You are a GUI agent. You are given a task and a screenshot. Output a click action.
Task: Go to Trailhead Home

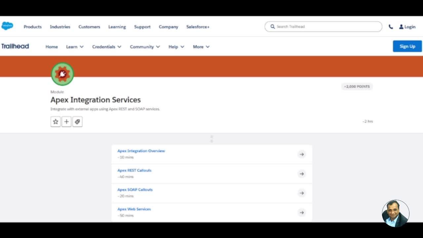(52, 47)
